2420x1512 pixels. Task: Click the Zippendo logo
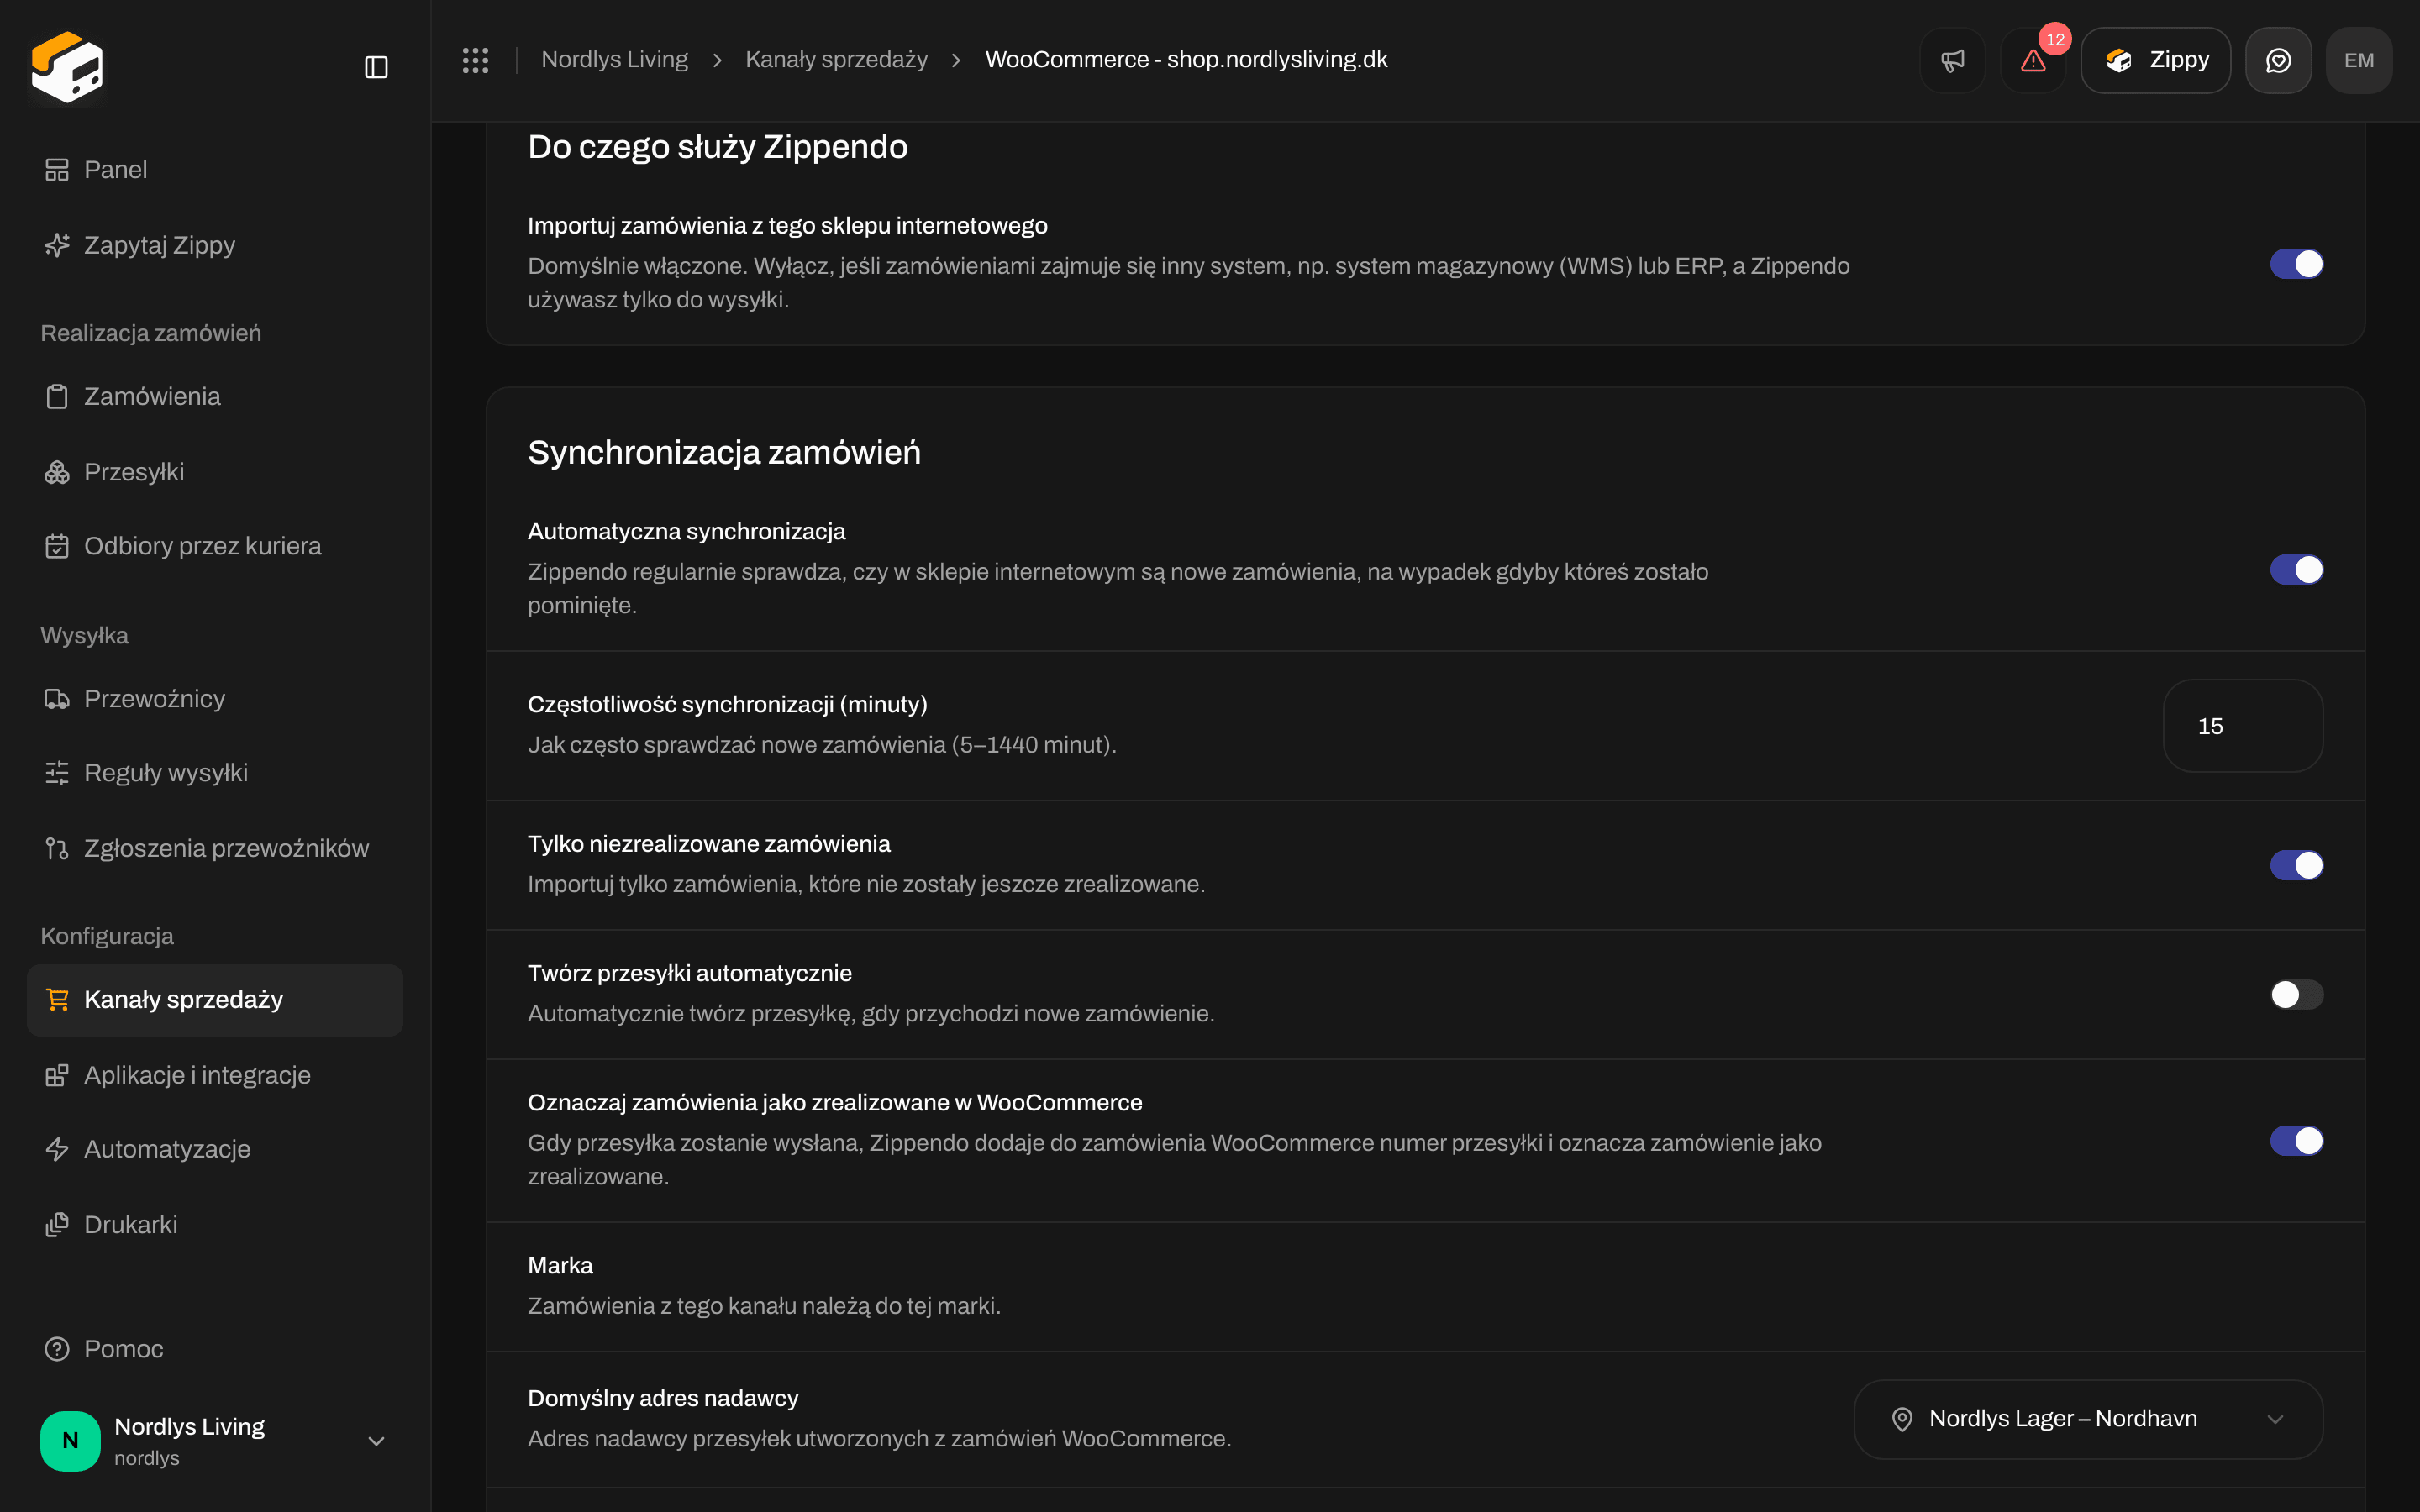(x=66, y=67)
